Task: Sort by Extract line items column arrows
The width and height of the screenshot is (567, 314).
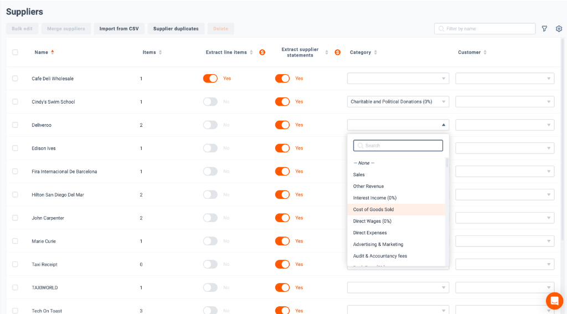Action: coord(251,53)
